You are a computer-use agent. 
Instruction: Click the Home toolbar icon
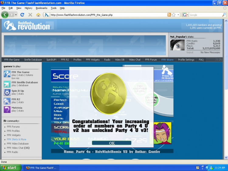pyautogui.click(x=38, y=15)
